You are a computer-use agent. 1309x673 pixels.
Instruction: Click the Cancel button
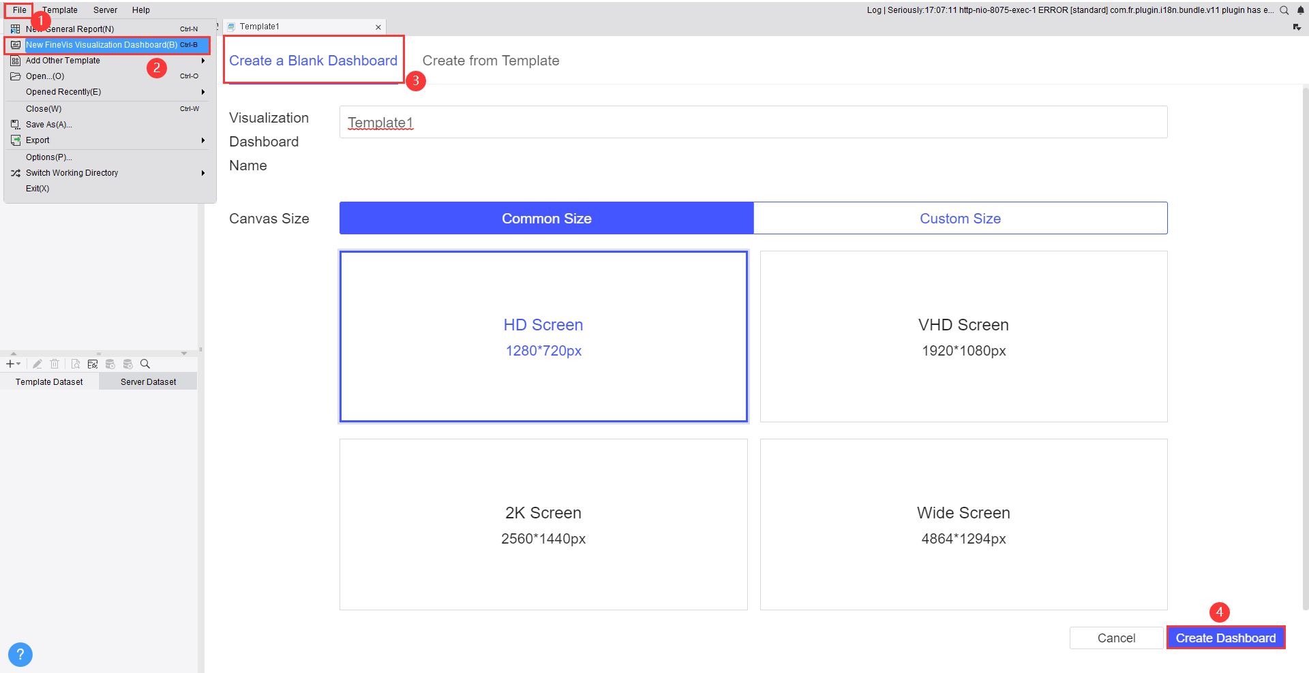(x=1116, y=638)
